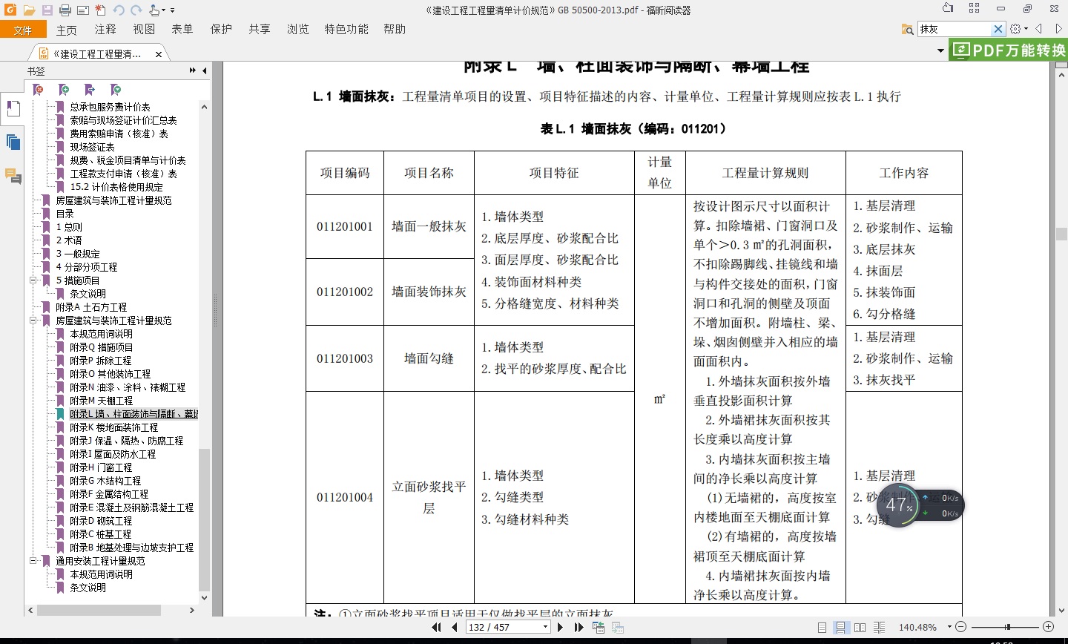Open the zoom percentage dropdown
Image resolution: width=1068 pixels, height=644 pixels.
click(x=949, y=627)
